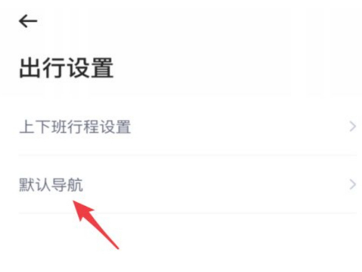The width and height of the screenshot is (362, 272).
Task: Open the 上下班行程设置 chevron arrow
Action: point(352,127)
